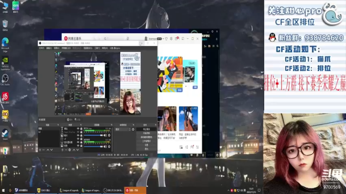Image resolution: width=346 pixels, height=194 pixels.
Task: Add a new source with the plus icon
Action: (62, 150)
